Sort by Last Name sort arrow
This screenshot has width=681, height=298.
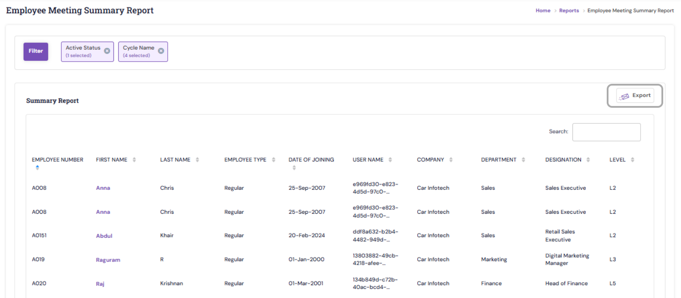197,160
